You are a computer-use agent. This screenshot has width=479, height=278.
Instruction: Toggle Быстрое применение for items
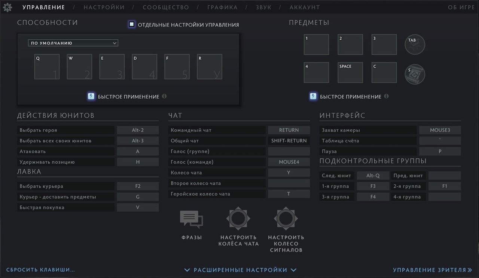313,96
